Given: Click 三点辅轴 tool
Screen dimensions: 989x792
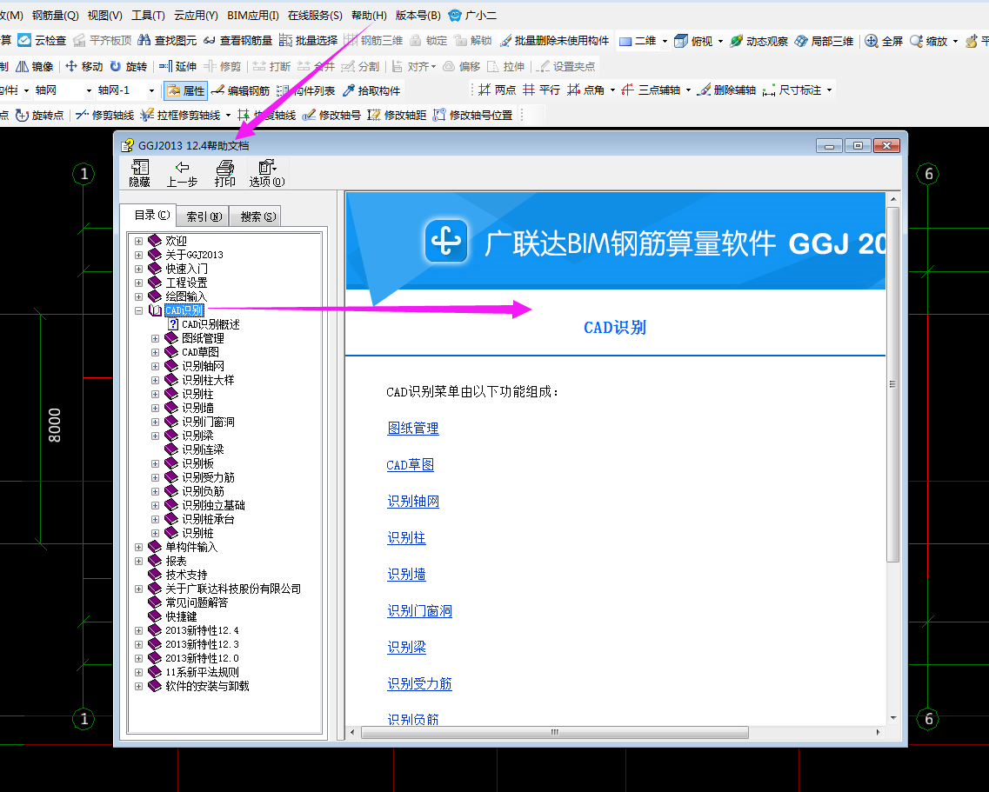Looking at the screenshot, I should [x=651, y=90].
